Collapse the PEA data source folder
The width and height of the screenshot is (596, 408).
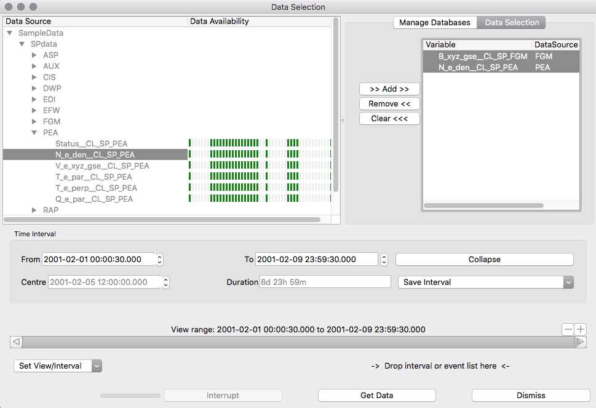pyautogui.click(x=35, y=133)
